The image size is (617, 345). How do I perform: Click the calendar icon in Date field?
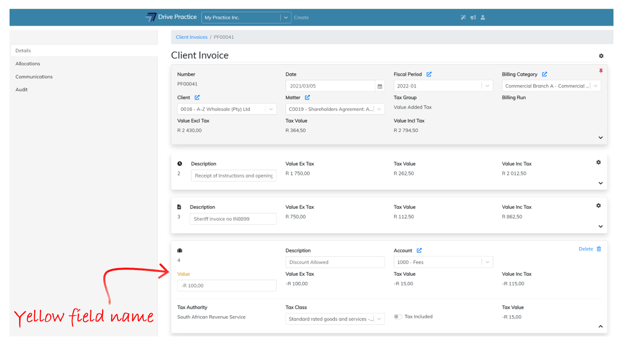pyautogui.click(x=380, y=86)
